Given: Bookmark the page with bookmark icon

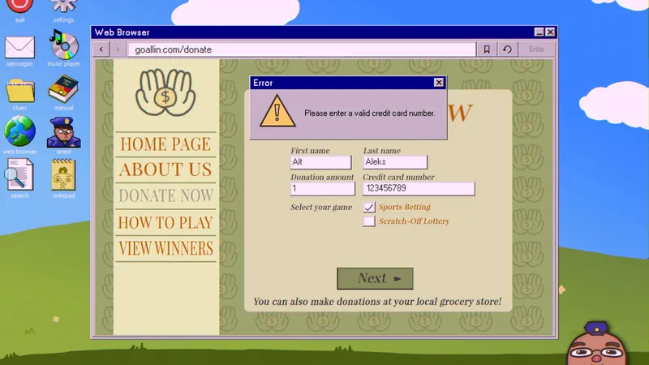Looking at the screenshot, I should point(487,49).
